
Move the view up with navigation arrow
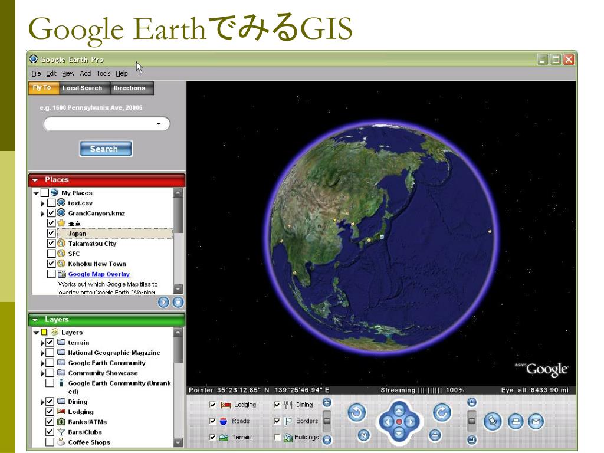(399, 411)
